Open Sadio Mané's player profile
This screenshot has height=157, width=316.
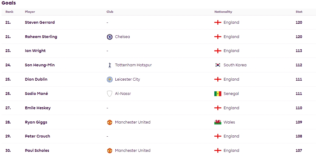click(x=36, y=94)
